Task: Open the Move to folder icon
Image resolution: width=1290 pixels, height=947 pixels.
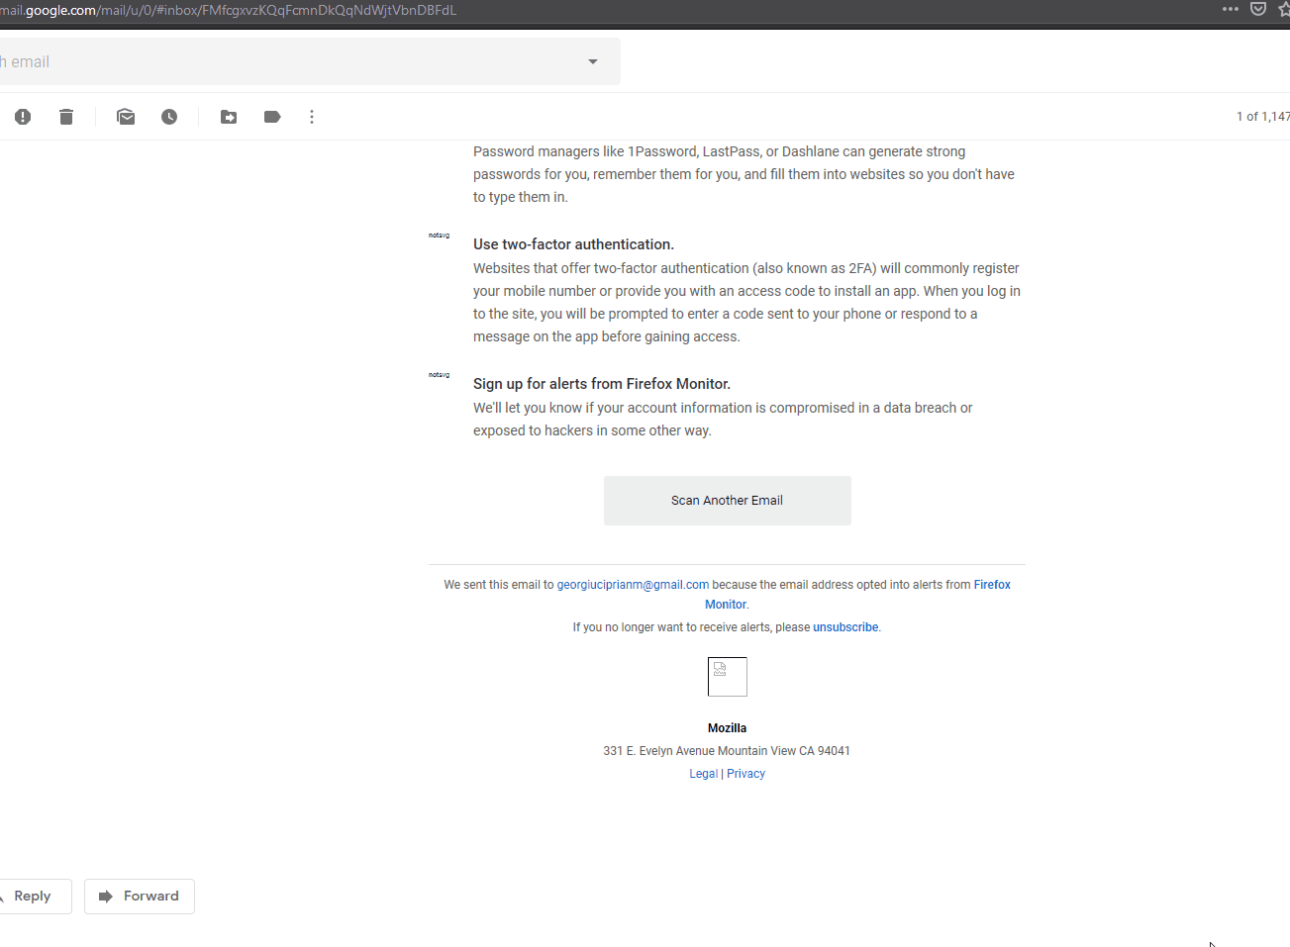Action: click(x=229, y=117)
